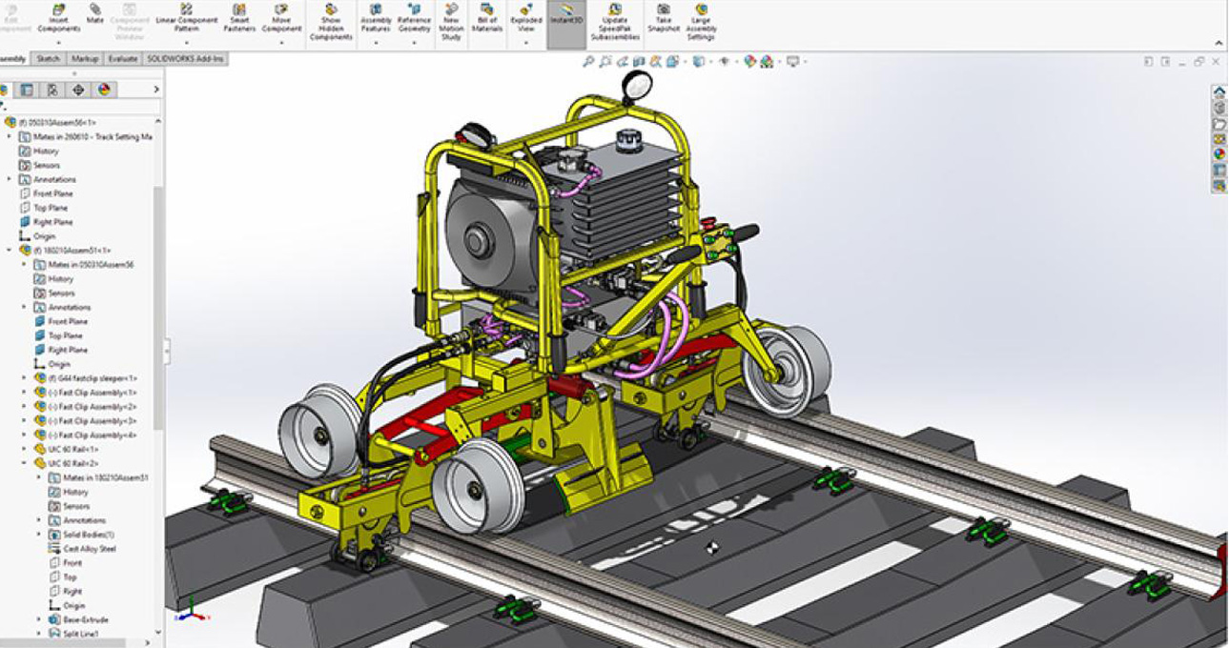Image resolution: width=1230 pixels, height=648 pixels.
Task: Switch to the Sketch tab
Action: (x=48, y=59)
